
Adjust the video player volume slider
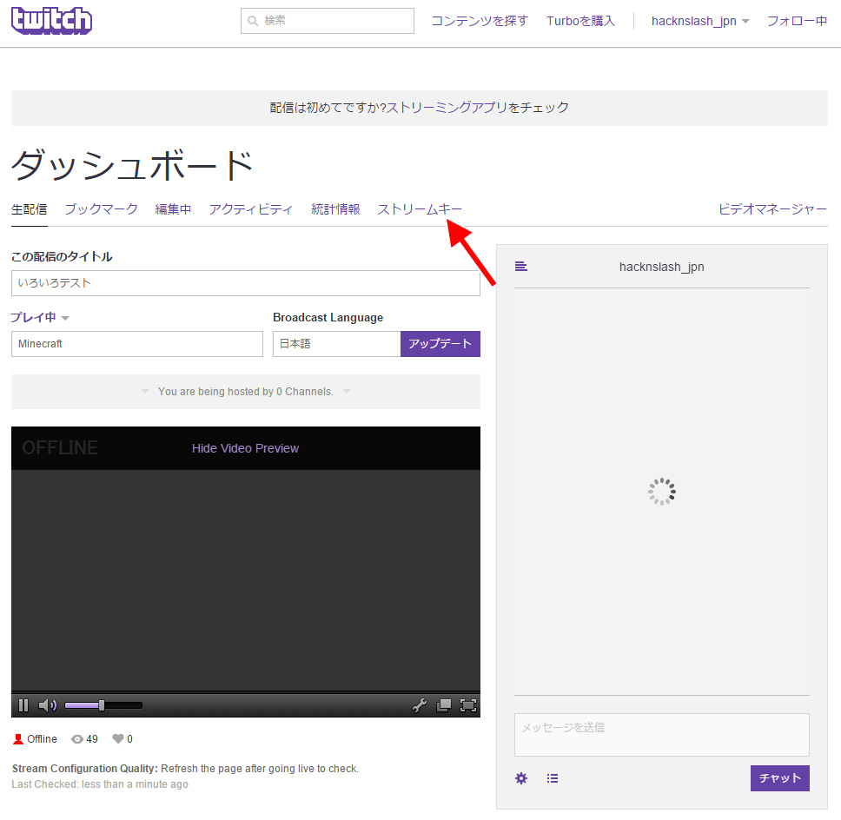(x=103, y=705)
